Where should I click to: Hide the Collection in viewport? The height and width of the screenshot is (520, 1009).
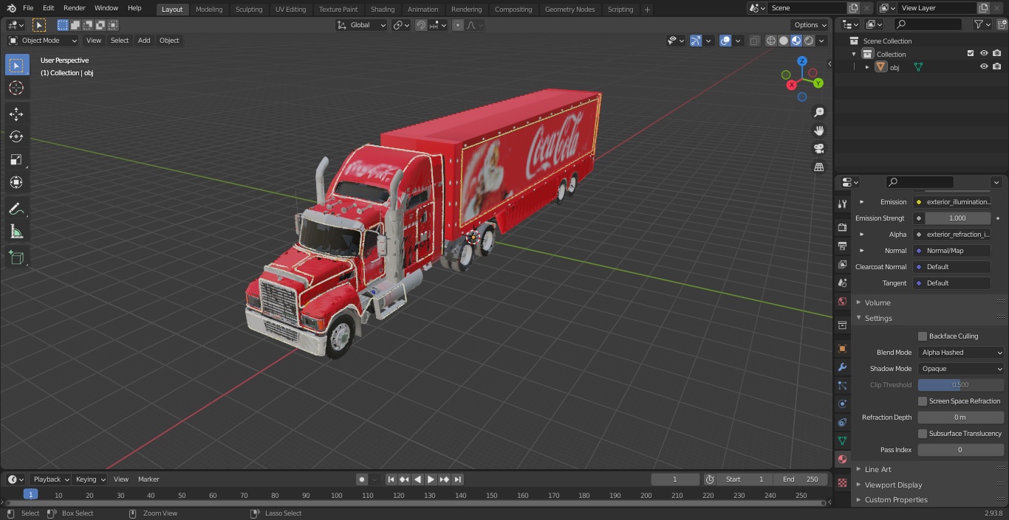[x=984, y=53]
